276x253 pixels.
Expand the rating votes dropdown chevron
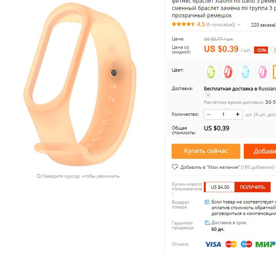coord(239,25)
